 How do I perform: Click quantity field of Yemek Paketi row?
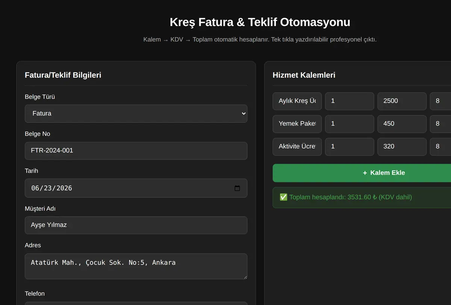(350, 124)
